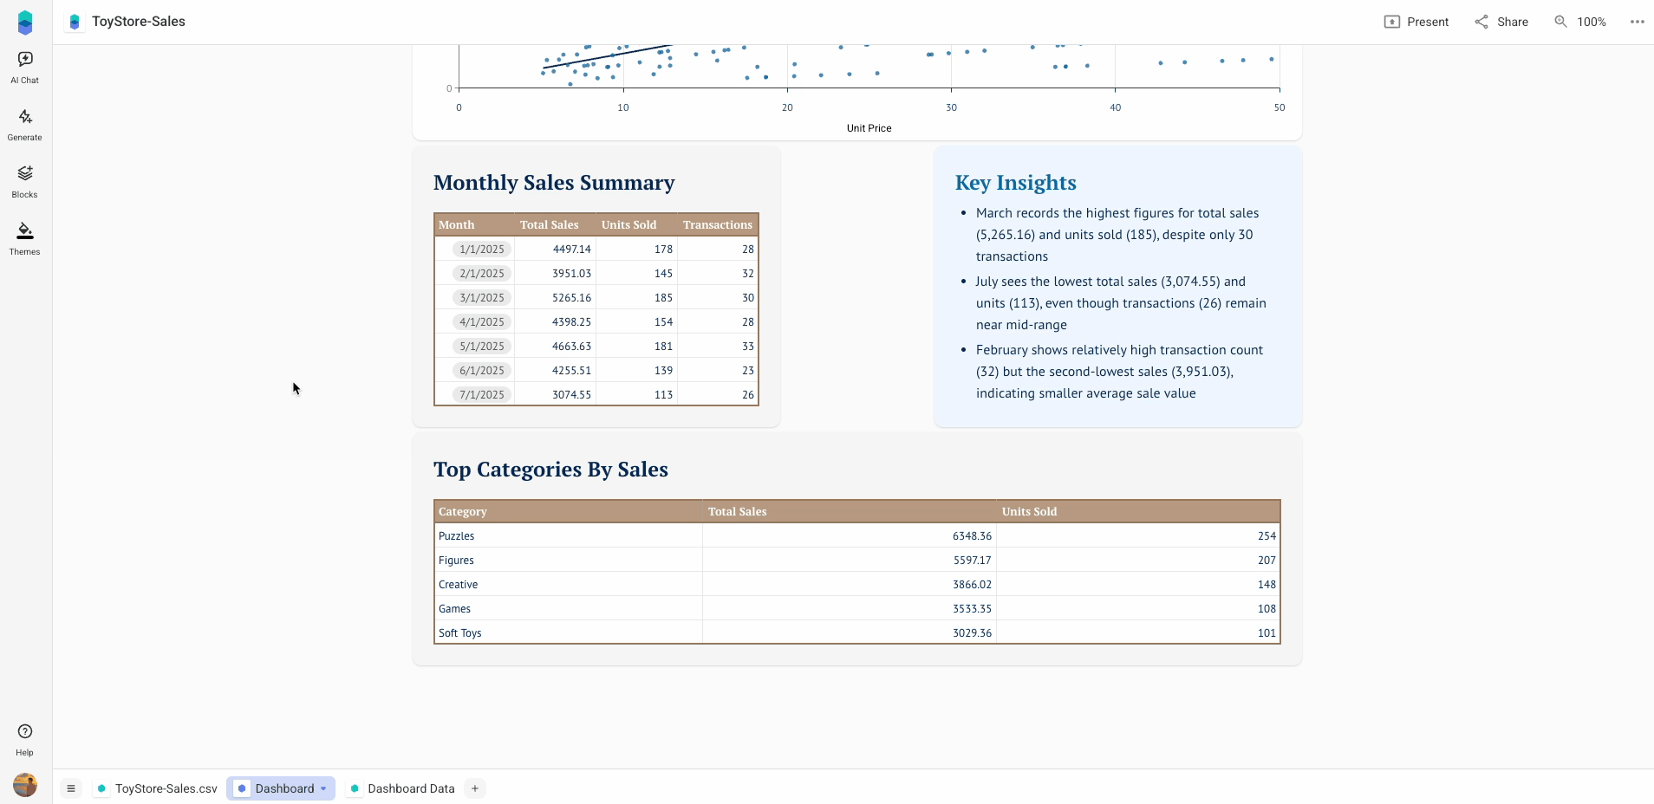Viewport: 1654px width, 804px height.
Task: Open the more options ellipsis menu
Action: [x=1637, y=22]
